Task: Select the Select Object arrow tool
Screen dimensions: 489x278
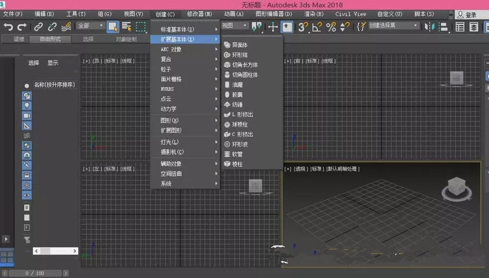Action: [112, 27]
